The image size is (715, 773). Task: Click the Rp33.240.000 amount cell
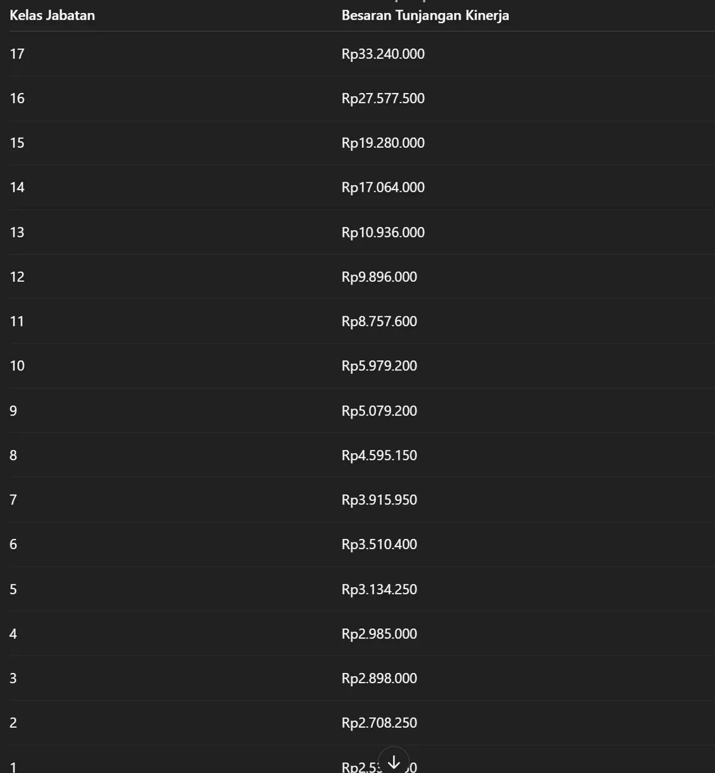click(383, 54)
